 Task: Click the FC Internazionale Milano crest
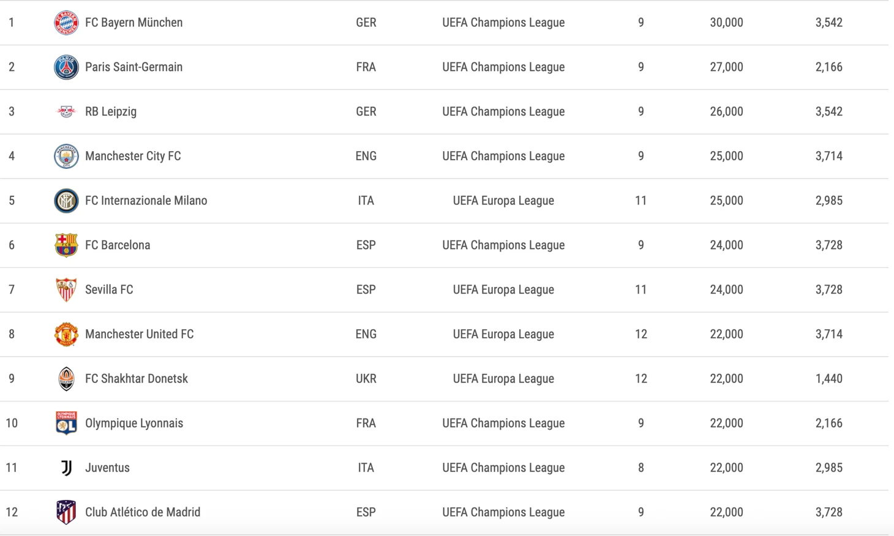pos(66,201)
